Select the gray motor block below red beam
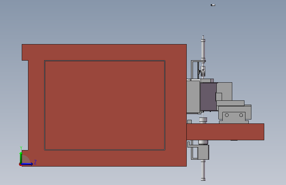Image resolution: width=286 pixels, height=185 pixels. (x=204, y=152)
